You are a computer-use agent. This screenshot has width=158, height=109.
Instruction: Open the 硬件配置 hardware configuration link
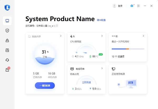coord(101,20)
